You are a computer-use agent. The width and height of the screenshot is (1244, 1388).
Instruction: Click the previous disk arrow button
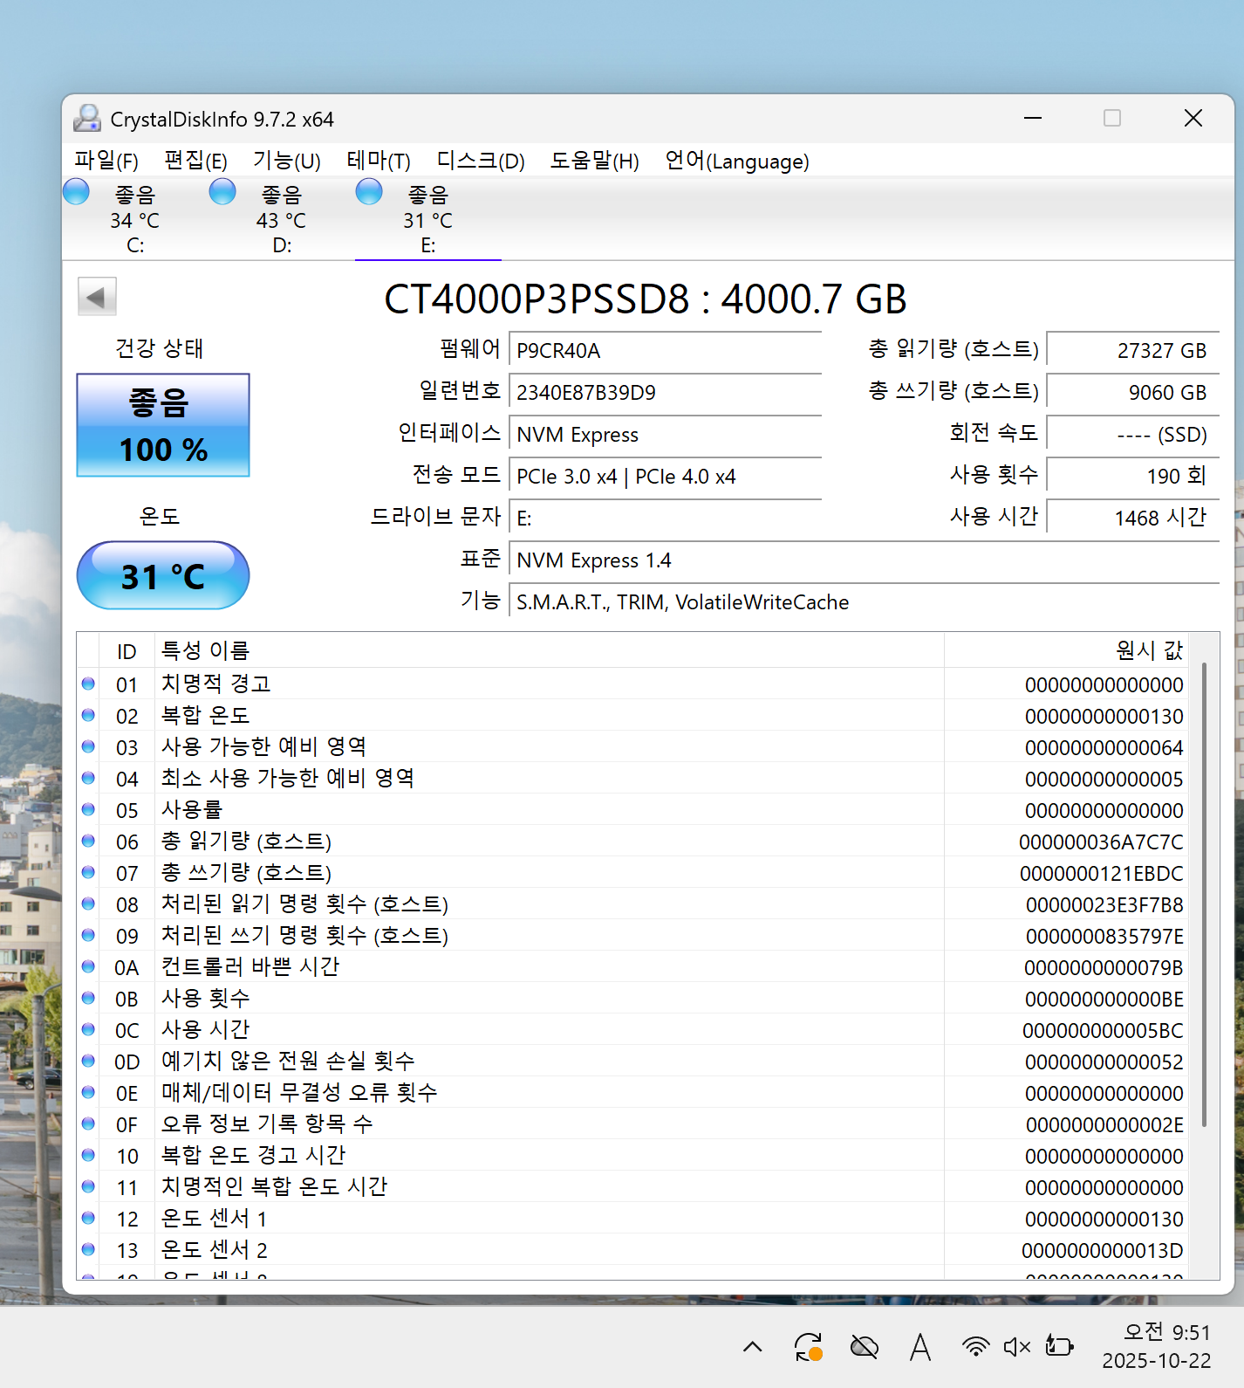click(x=97, y=297)
